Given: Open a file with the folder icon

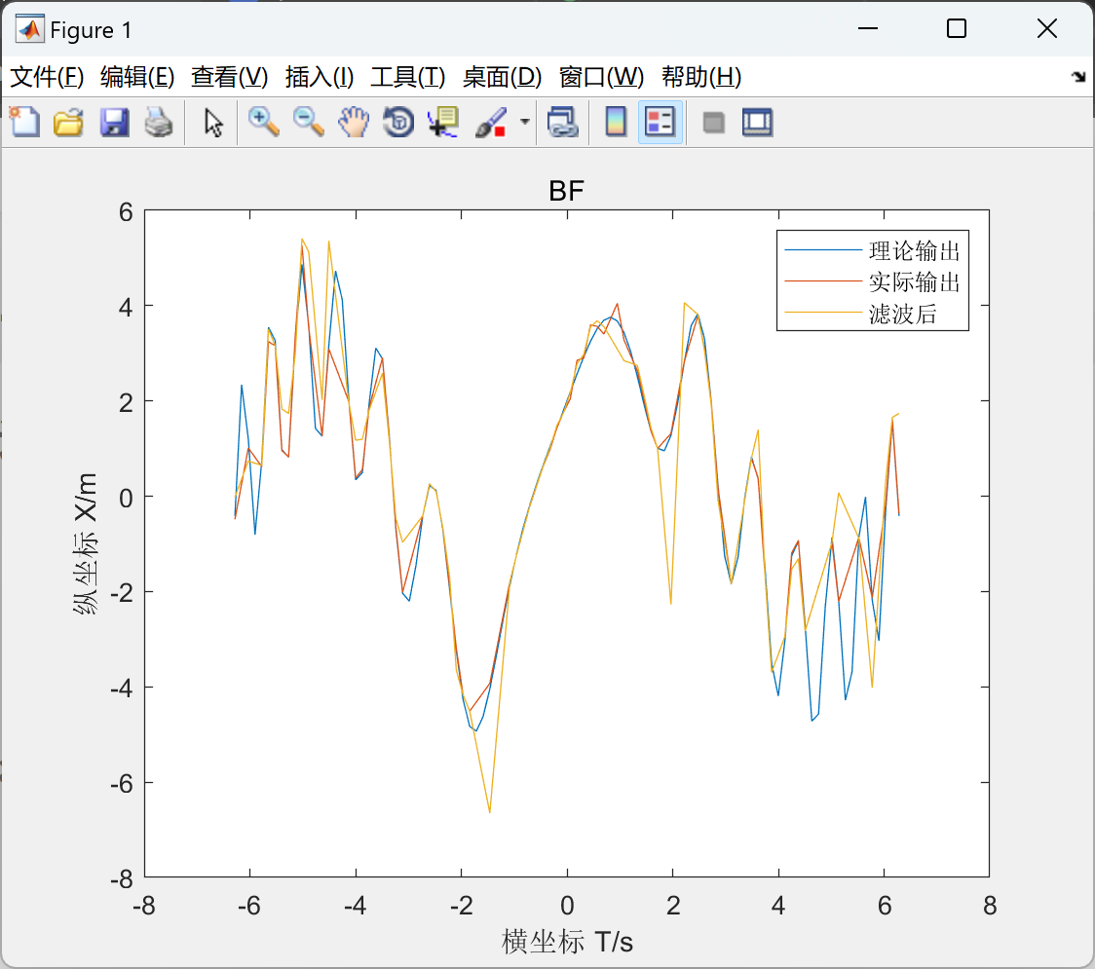Looking at the screenshot, I should (x=68, y=122).
